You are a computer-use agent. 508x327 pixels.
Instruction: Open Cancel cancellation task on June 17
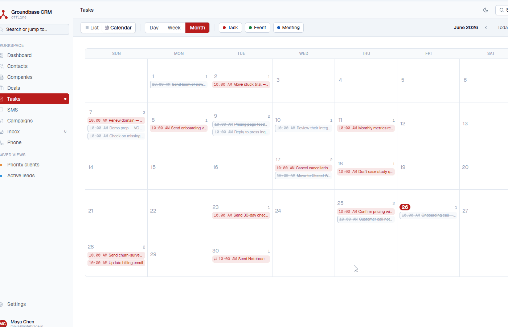pyautogui.click(x=303, y=168)
